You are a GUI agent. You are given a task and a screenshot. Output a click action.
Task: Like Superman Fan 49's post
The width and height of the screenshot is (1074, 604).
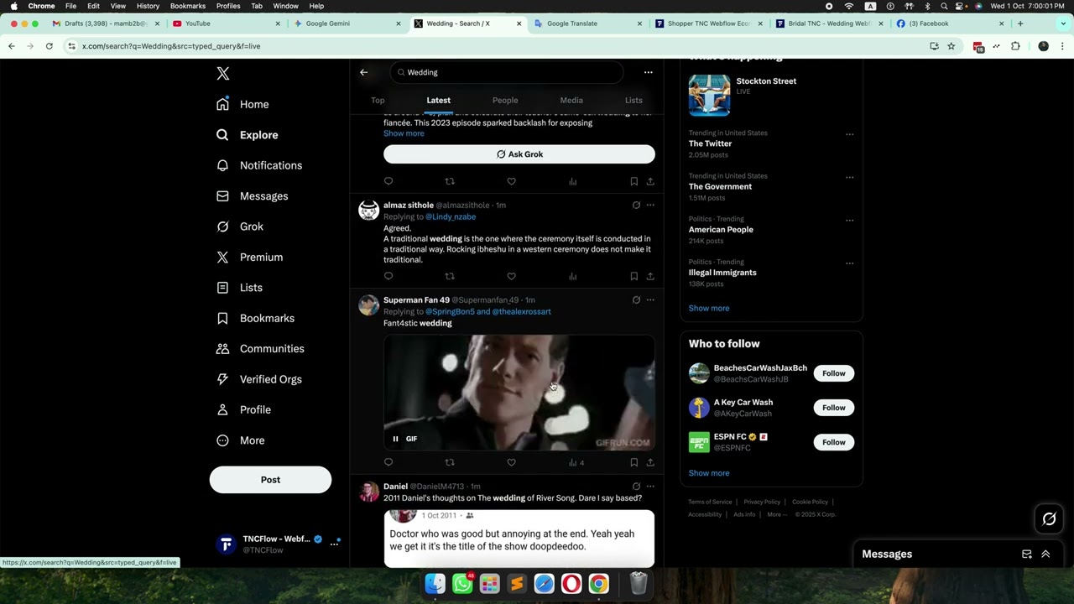[x=511, y=462]
